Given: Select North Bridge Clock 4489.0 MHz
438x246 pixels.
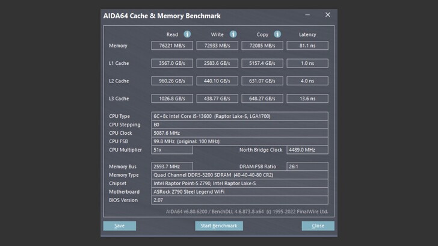Looking at the screenshot, I should coord(307,150).
